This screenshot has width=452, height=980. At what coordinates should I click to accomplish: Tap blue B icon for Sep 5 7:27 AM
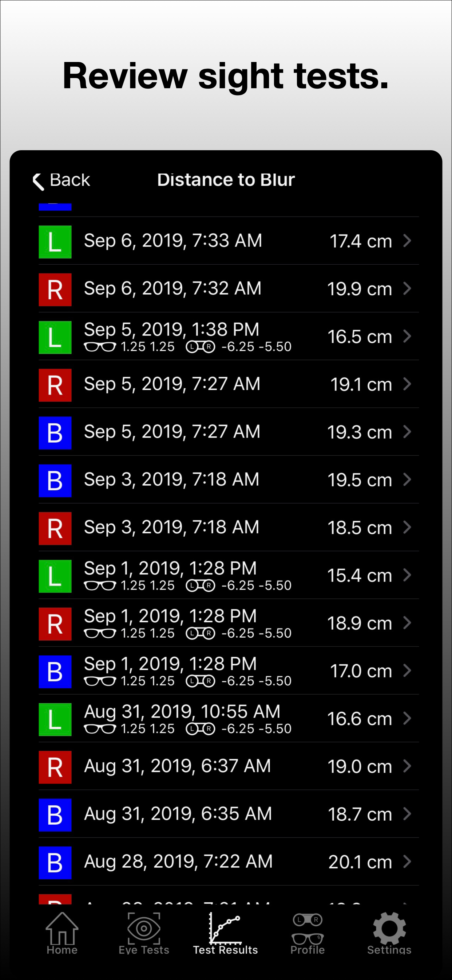point(55,433)
